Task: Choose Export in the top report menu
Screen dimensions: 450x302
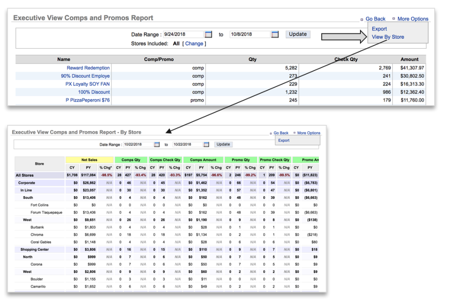Action: pyautogui.click(x=379, y=29)
